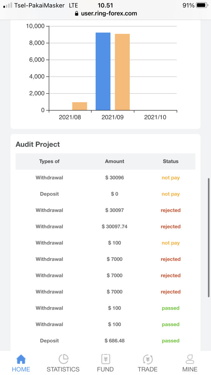Tap the user.ring-forex.com address field
This screenshot has width=211, height=375.
[106, 13]
